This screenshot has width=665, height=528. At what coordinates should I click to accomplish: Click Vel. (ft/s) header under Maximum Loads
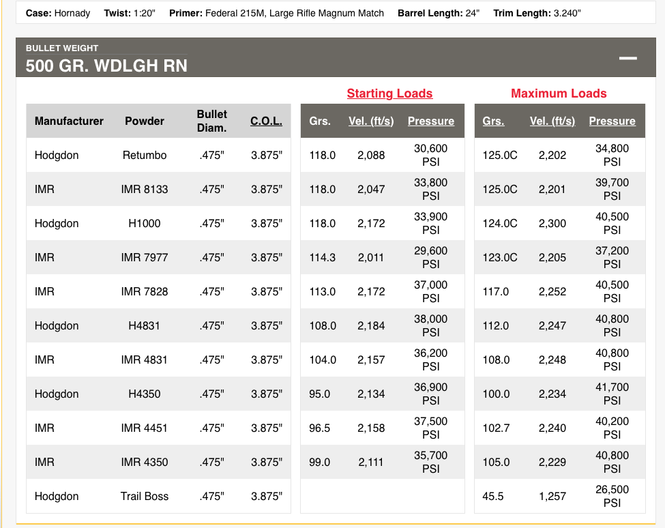[x=552, y=121]
